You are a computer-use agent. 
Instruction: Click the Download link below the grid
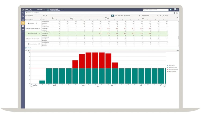pos(28,48)
